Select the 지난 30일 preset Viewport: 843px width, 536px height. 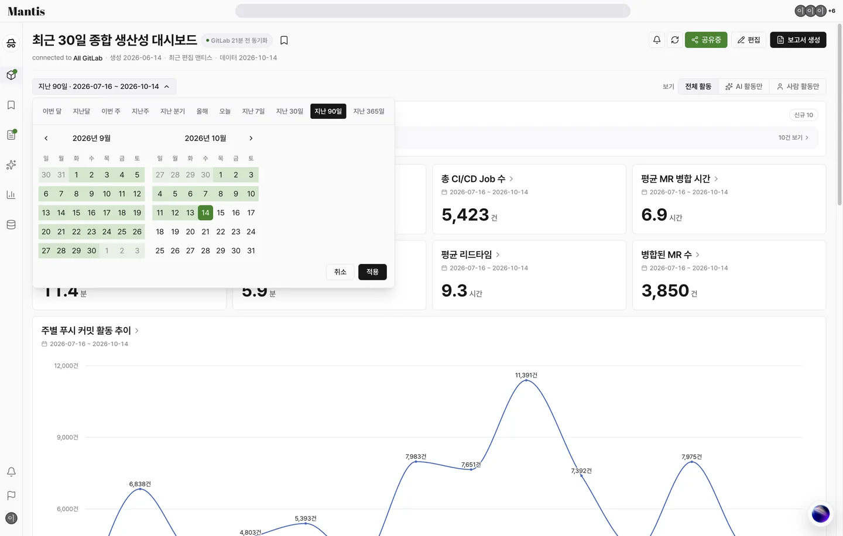click(x=290, y=111)
